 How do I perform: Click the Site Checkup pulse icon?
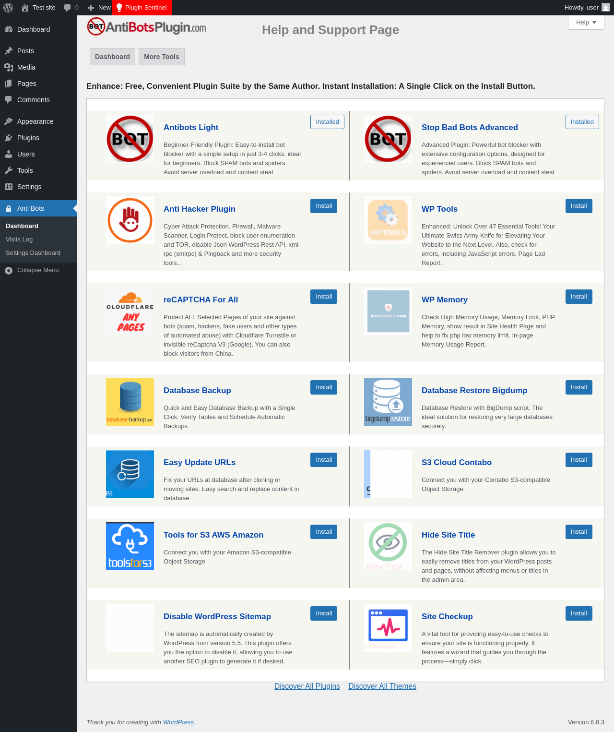[388, 628]
